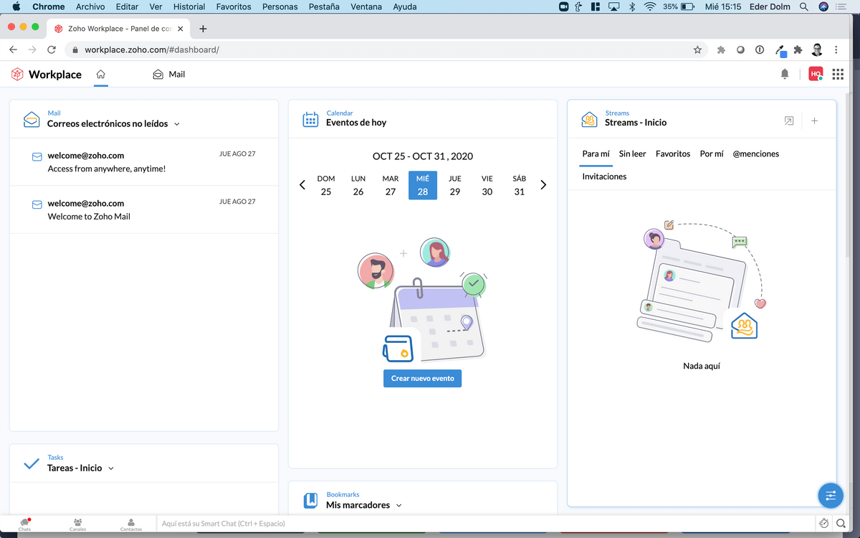Switch to Para mí tab
The image size is (860, 538).
tap(596, 154)
